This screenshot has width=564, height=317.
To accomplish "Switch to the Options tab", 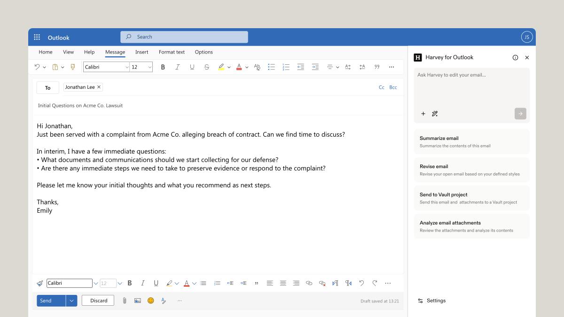I will tap(204, 52).
